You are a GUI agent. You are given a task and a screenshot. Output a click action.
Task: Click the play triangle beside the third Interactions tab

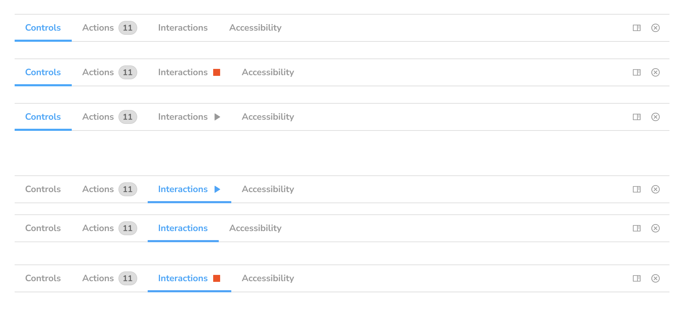point(217,117)
